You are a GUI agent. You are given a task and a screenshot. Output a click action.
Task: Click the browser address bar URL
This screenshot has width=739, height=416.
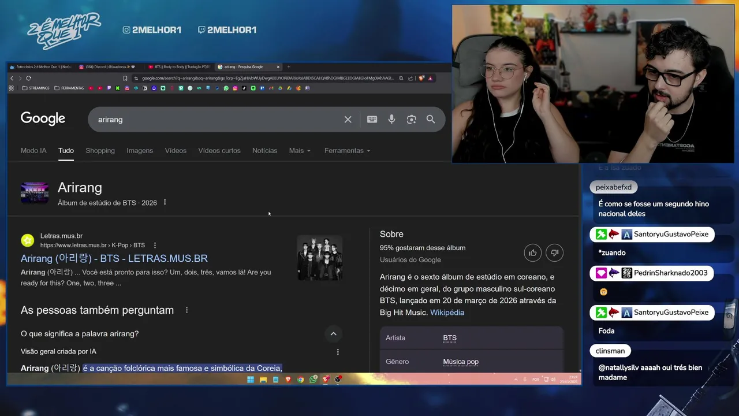[x=267, y=78]
